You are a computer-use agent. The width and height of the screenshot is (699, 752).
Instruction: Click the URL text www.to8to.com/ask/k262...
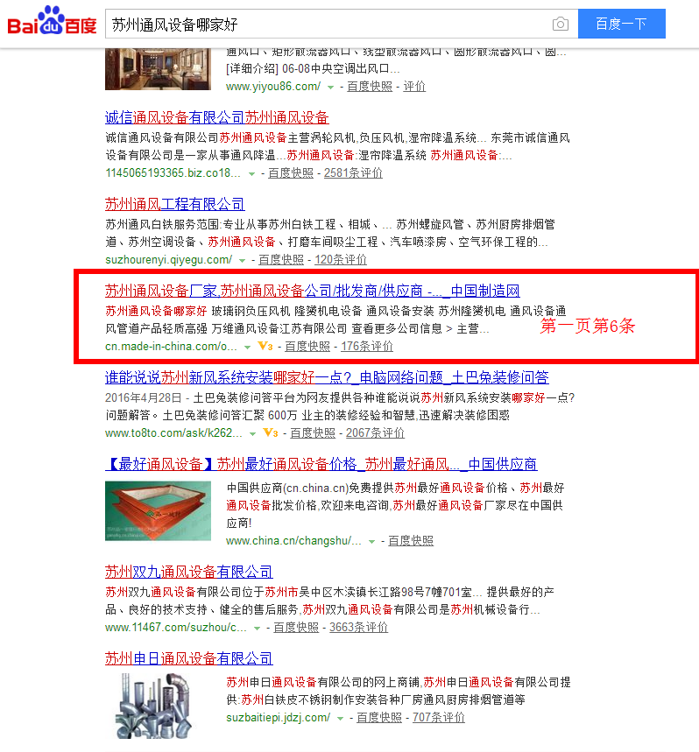click(173, 433)
